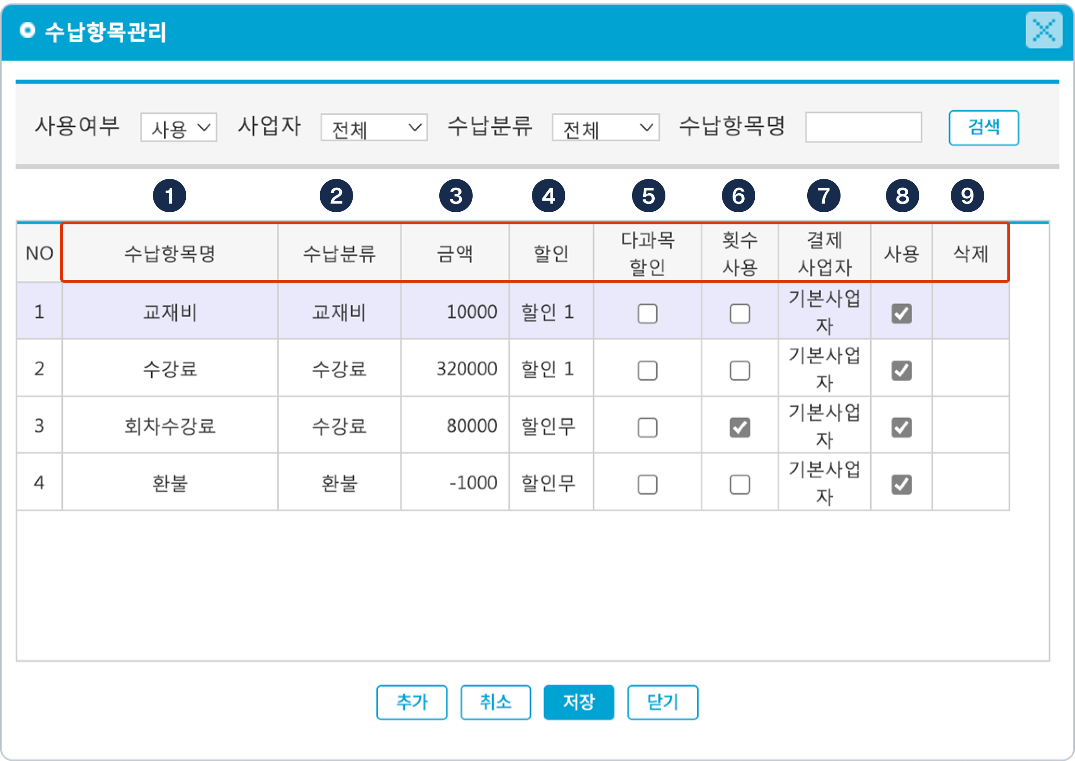Click the title bullet icon beside 수납항목관리
The height and width of the screenshot is (761, 1075).
(x=28, y=31)
